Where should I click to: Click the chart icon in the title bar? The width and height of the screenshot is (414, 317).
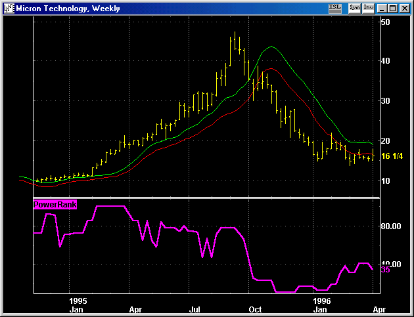pos(9,9)
